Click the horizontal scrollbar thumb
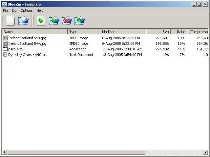The width and height of the screenshot is (210, 157). pos(76,152)
